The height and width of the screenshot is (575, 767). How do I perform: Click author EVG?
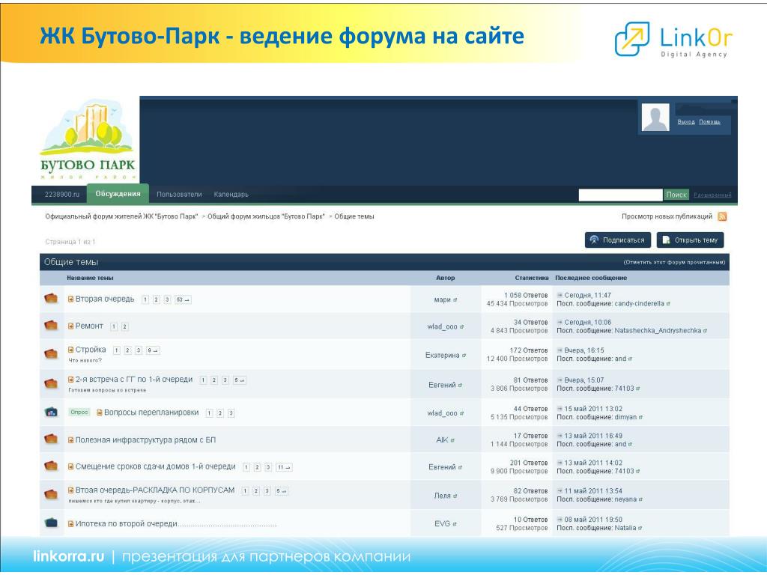click(x=442, y=523)
